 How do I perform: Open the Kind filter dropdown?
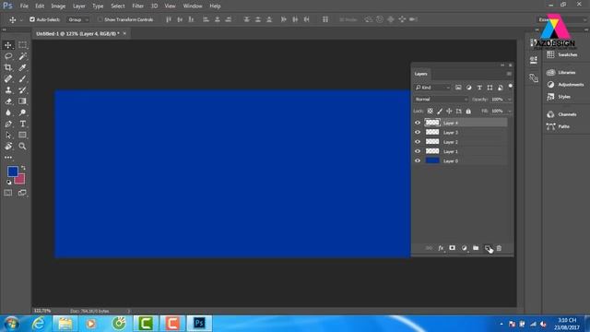pyautogui.click(x=432, y=88)
